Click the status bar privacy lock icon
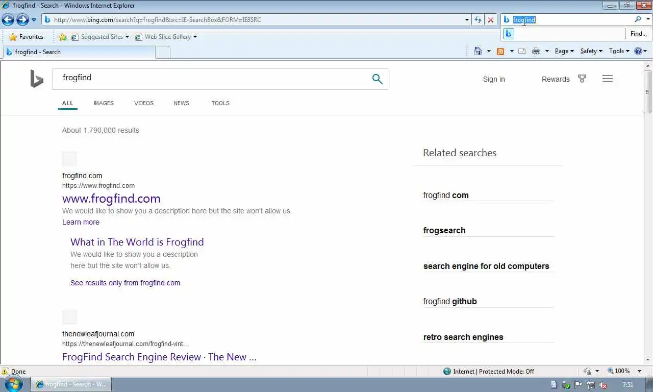This screenshot has width=653, height=392. [x=588, y=372]
